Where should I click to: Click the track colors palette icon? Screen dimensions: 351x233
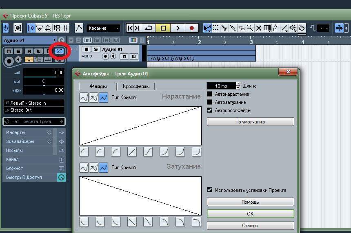pos(133,40)
